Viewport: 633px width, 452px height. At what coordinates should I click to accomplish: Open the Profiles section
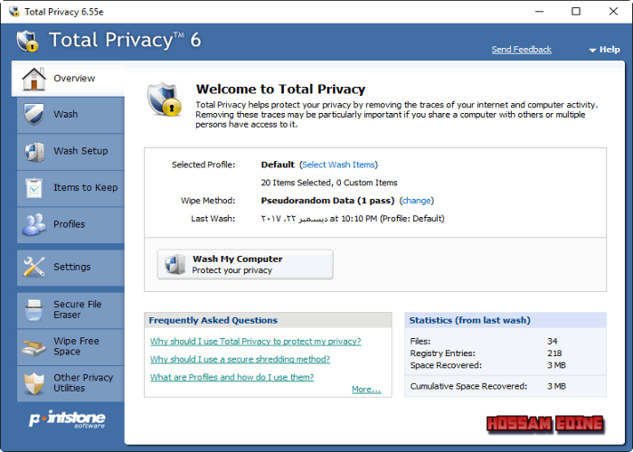pyautogui.click(x=71, y=225)
